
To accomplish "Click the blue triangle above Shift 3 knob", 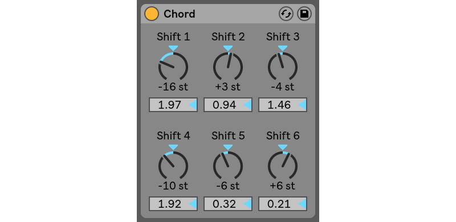I will (283, 48).
